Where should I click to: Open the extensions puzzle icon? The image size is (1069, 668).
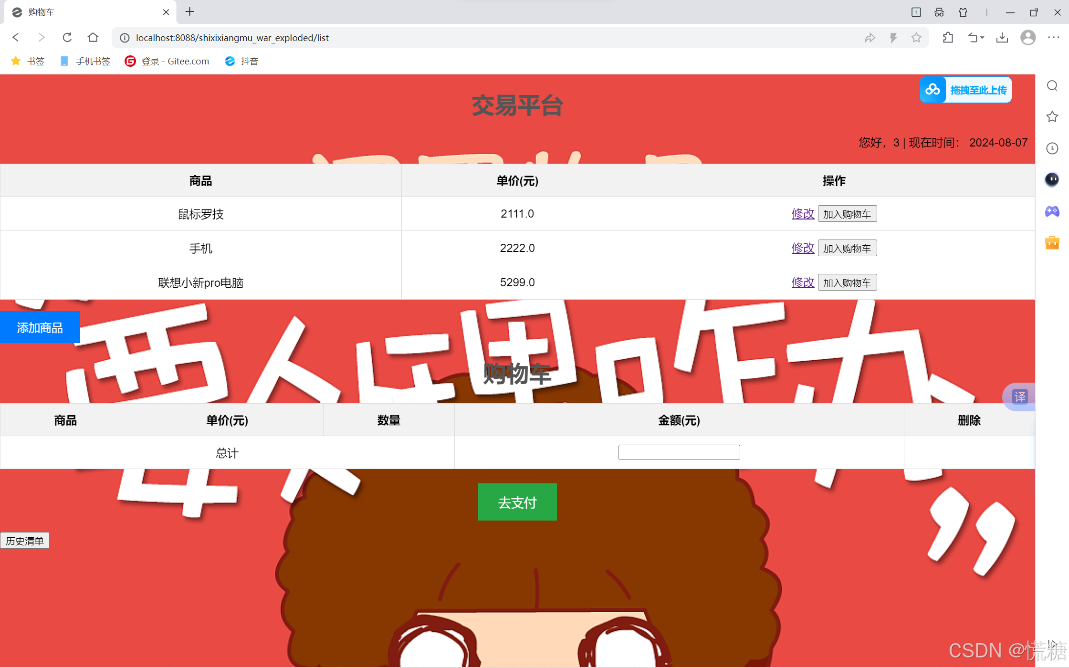pyautogui.click(x=948, y=38)
